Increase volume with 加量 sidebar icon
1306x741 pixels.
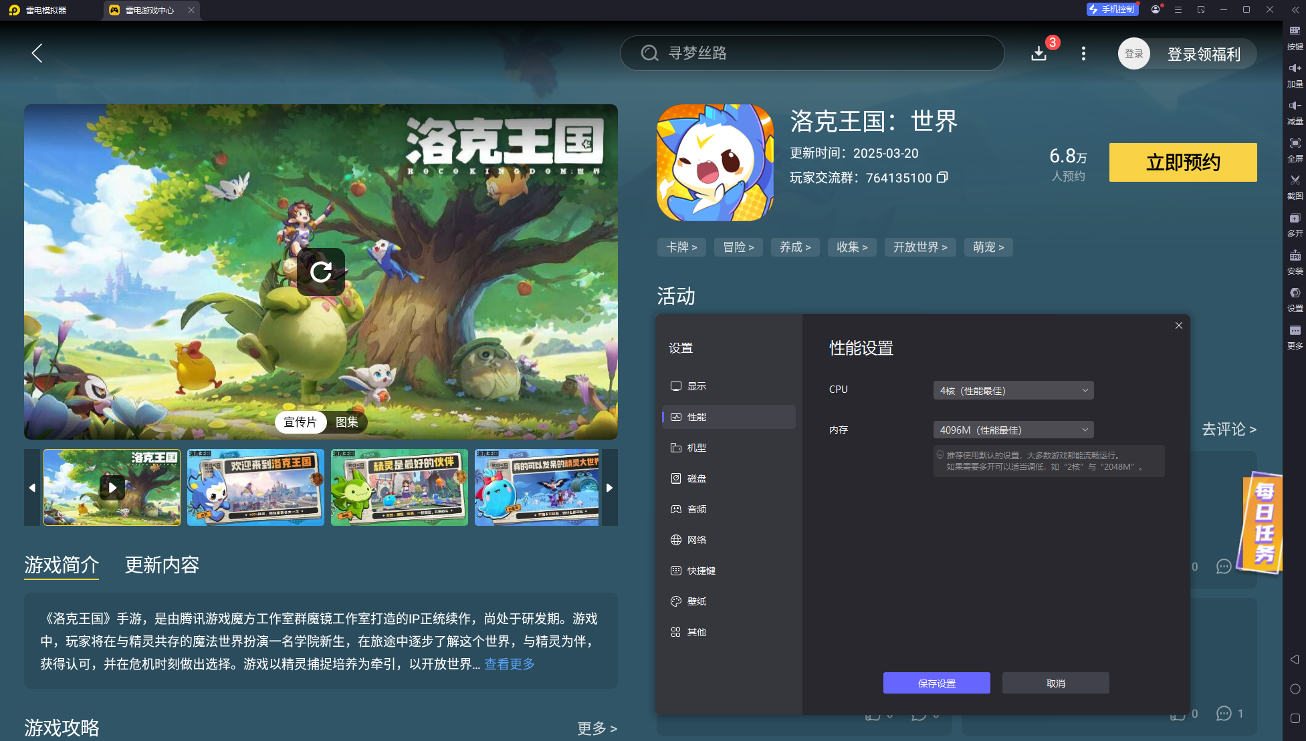point(1295,76)
